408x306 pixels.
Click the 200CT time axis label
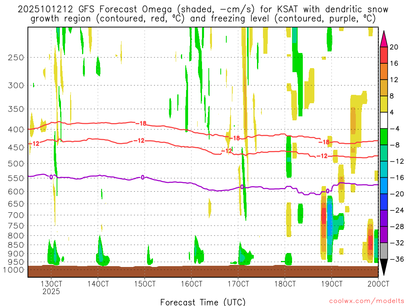click(379, 284)
